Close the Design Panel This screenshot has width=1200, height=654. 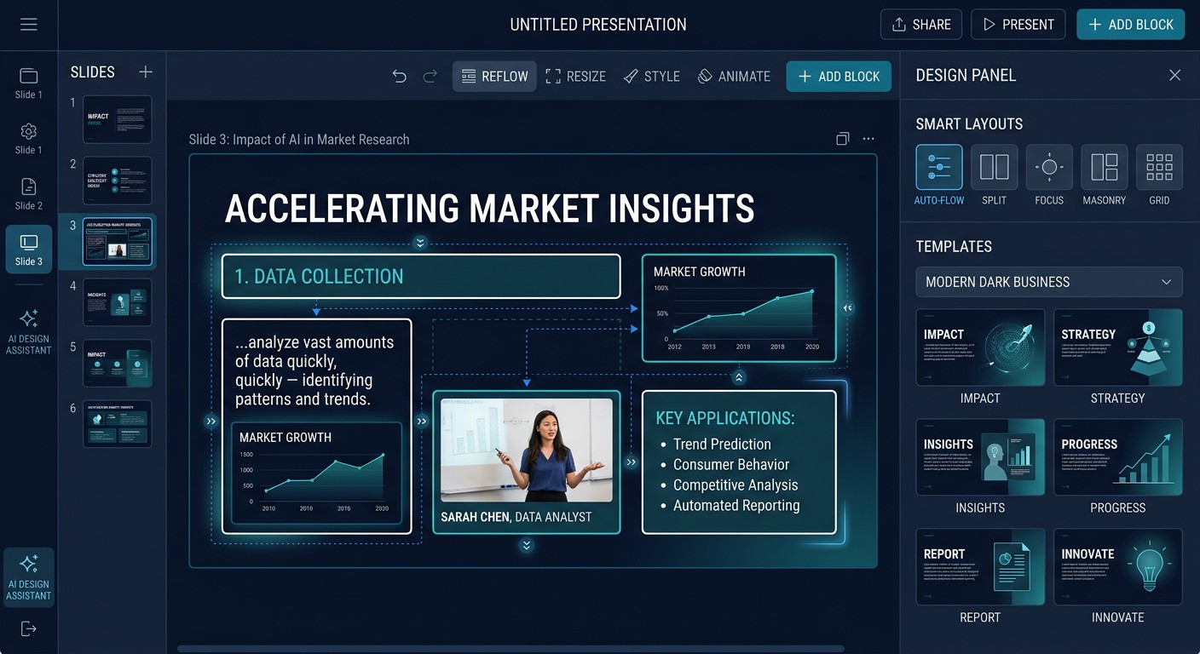(x=1174, y=75)
